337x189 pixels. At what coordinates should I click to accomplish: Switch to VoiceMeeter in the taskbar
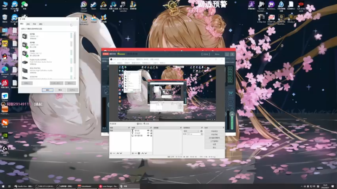click(86, 186)
